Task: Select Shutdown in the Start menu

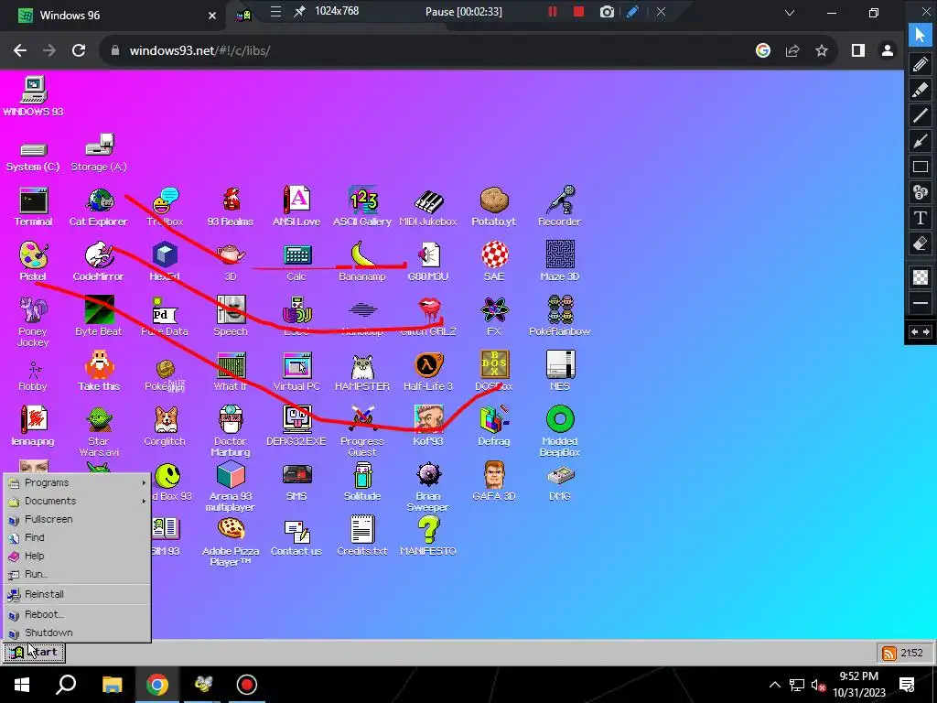Action: click(x=77, y=633)
